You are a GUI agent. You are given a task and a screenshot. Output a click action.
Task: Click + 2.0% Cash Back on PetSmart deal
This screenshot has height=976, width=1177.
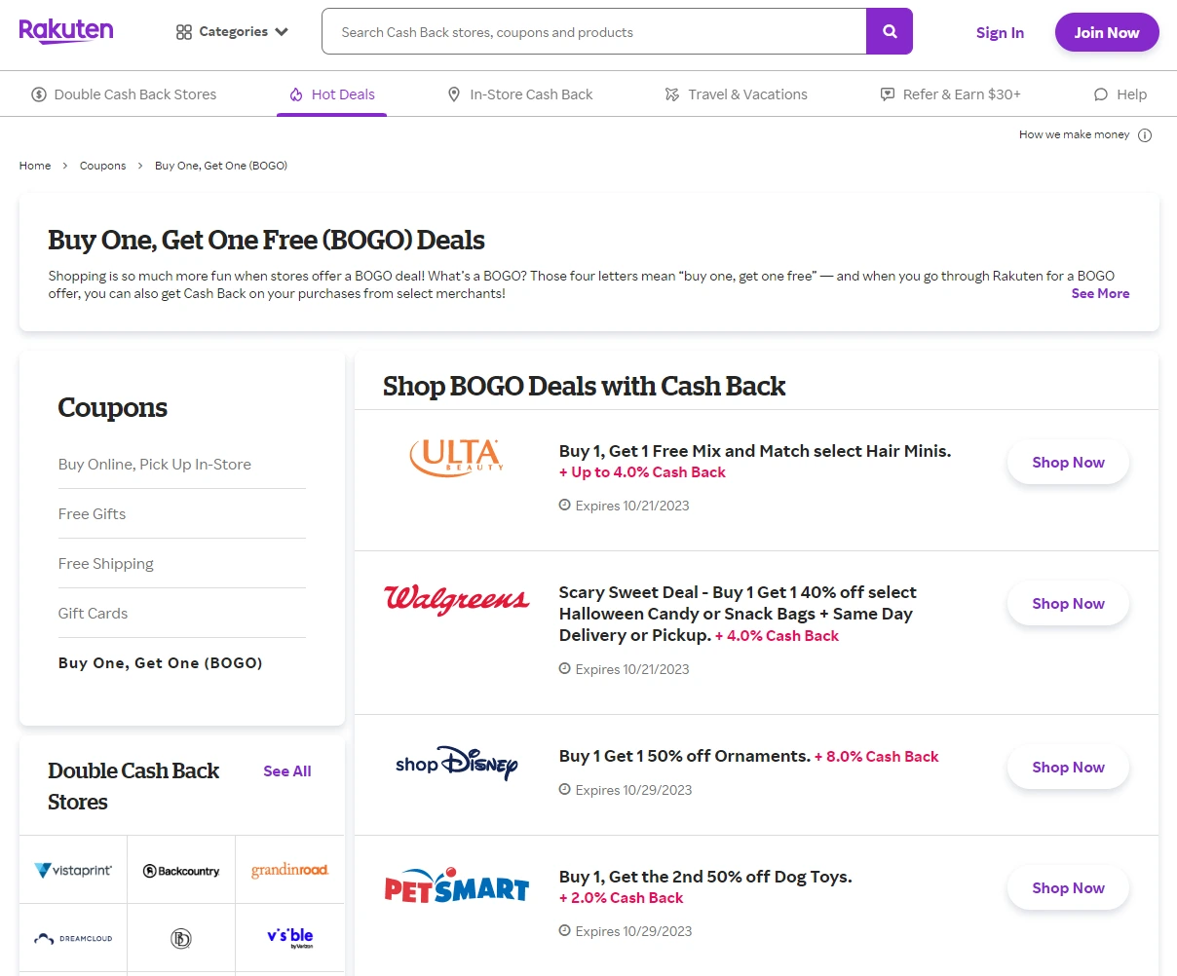point(622,898)
